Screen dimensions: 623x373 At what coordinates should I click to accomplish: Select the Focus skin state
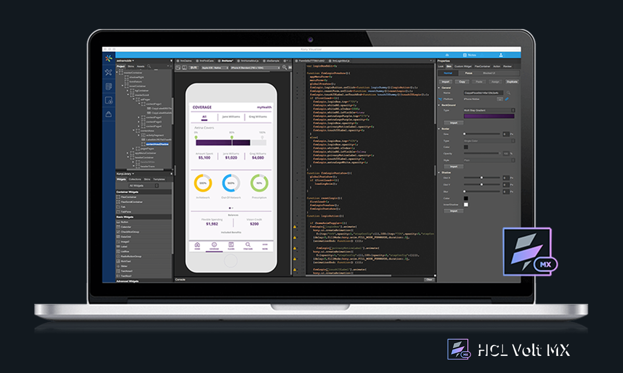coord(469,74)
